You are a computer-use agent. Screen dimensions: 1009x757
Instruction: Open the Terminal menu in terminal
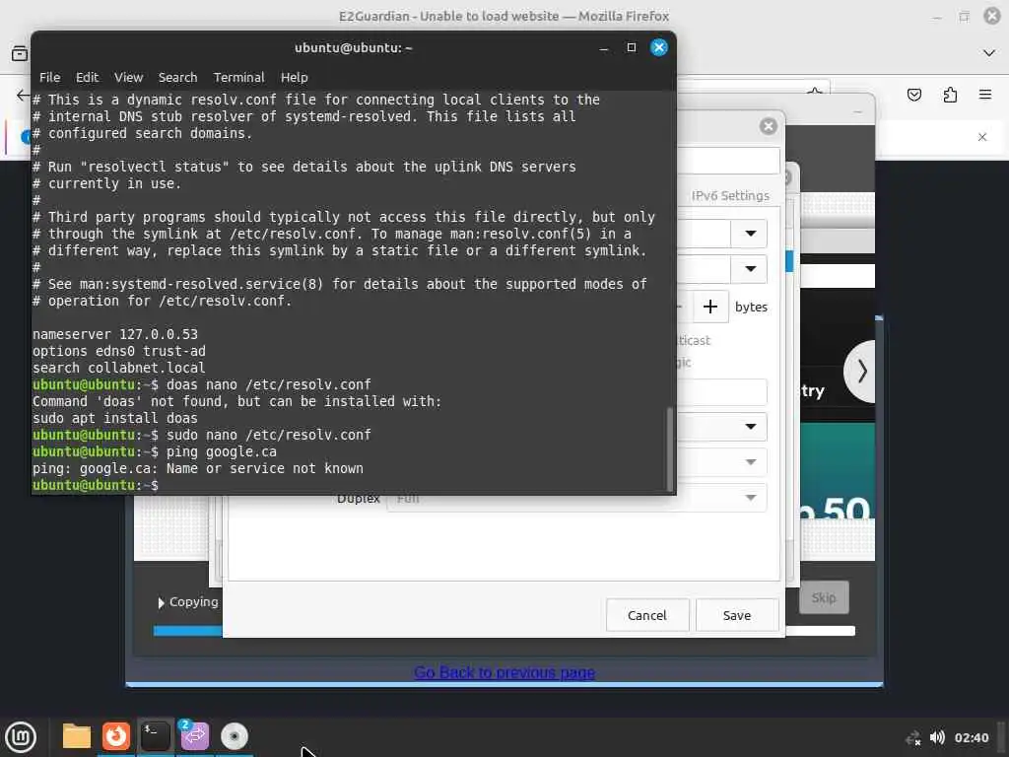pyautogui.click(x=238, y=77)
